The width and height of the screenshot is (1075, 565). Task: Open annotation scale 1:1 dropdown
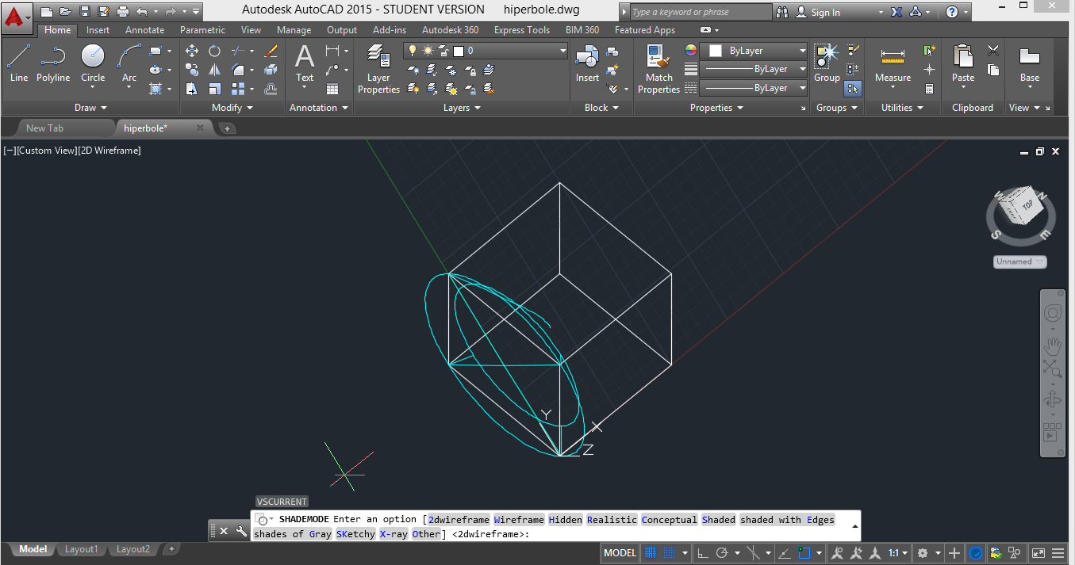(898, 553)
